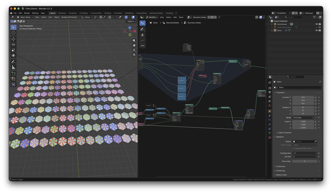Click the Pass Index value field
Screen dimensions: 332x193
point(305,161)
